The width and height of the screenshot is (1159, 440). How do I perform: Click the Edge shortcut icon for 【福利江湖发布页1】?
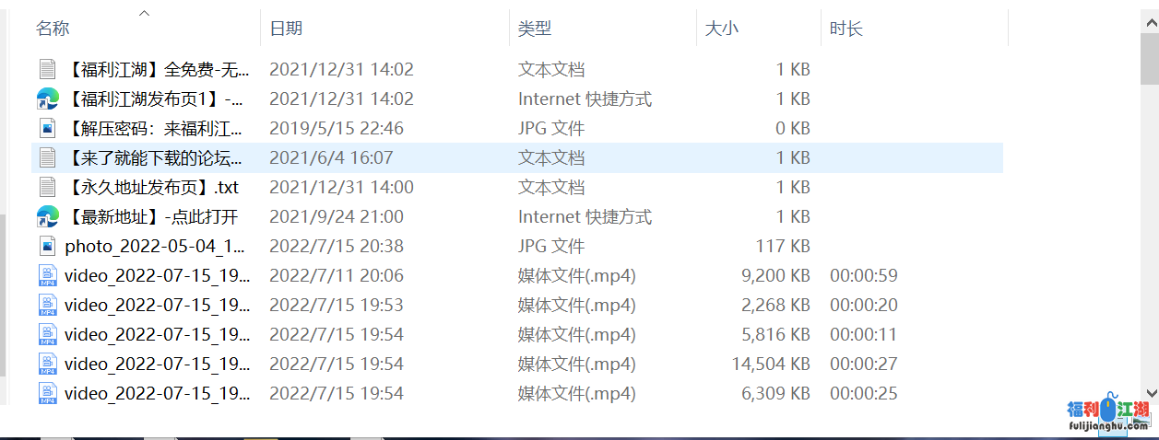(47, 98)
